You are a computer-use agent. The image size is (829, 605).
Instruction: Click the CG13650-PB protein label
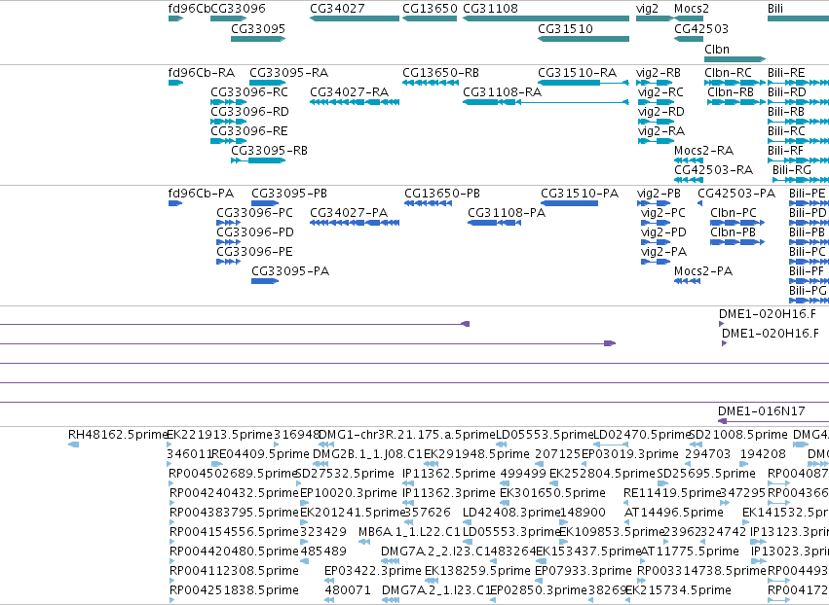442,194
